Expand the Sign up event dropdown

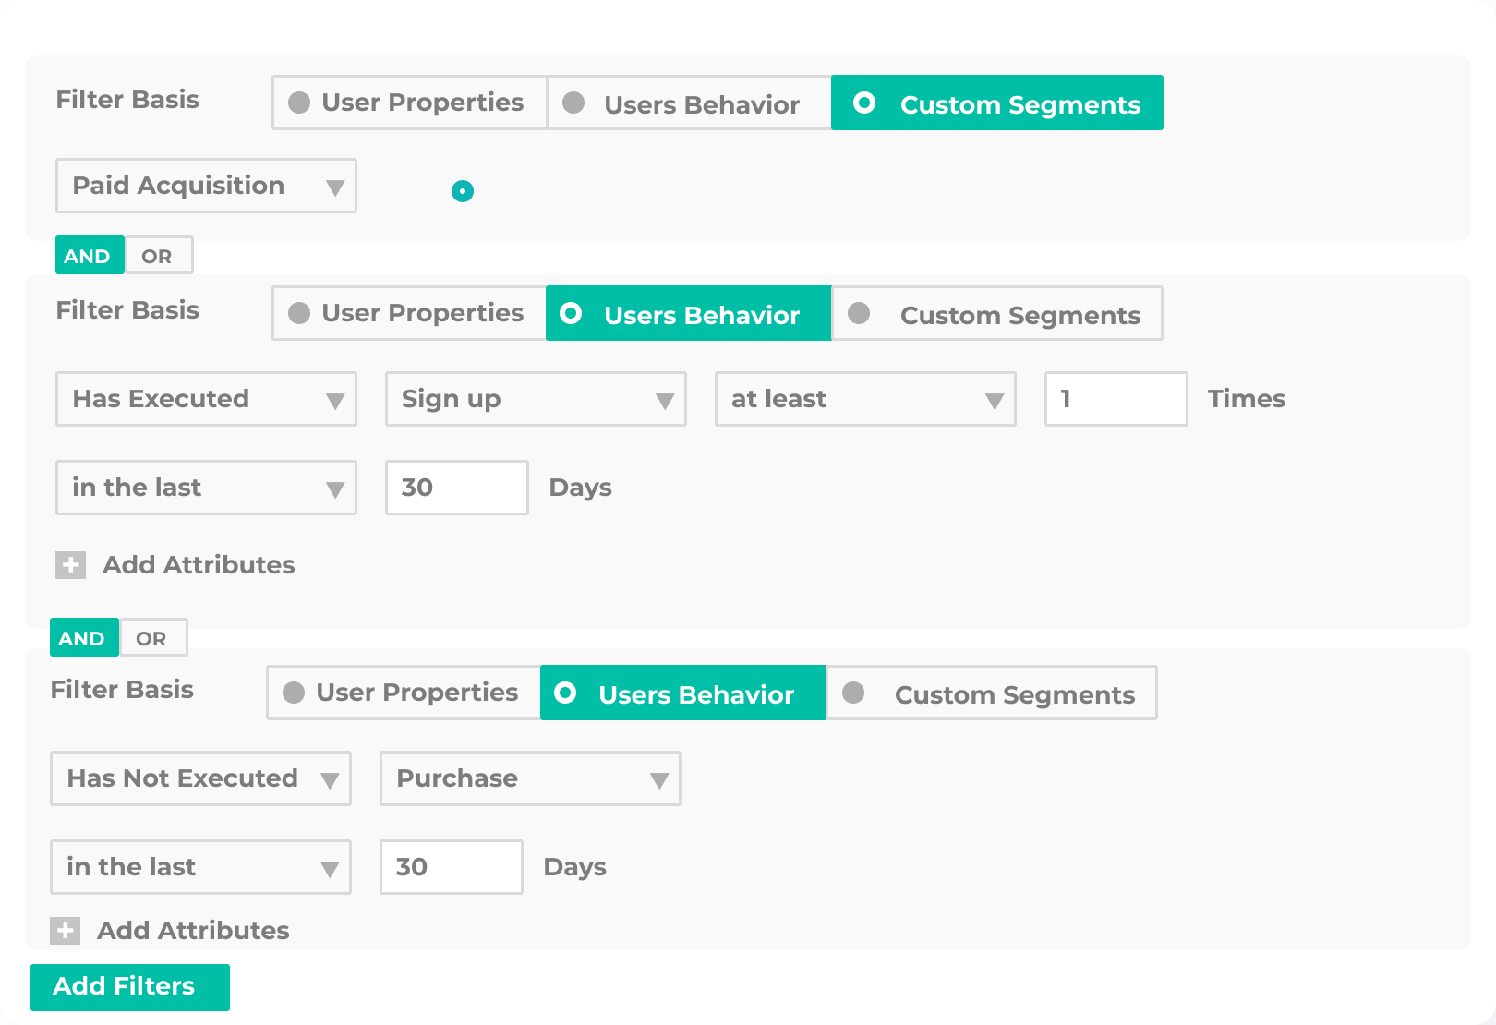pos(536,399)
